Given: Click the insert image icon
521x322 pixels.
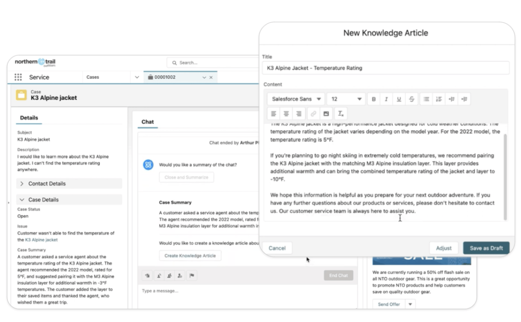Looking at the screenshot, I should pos(326,113).
